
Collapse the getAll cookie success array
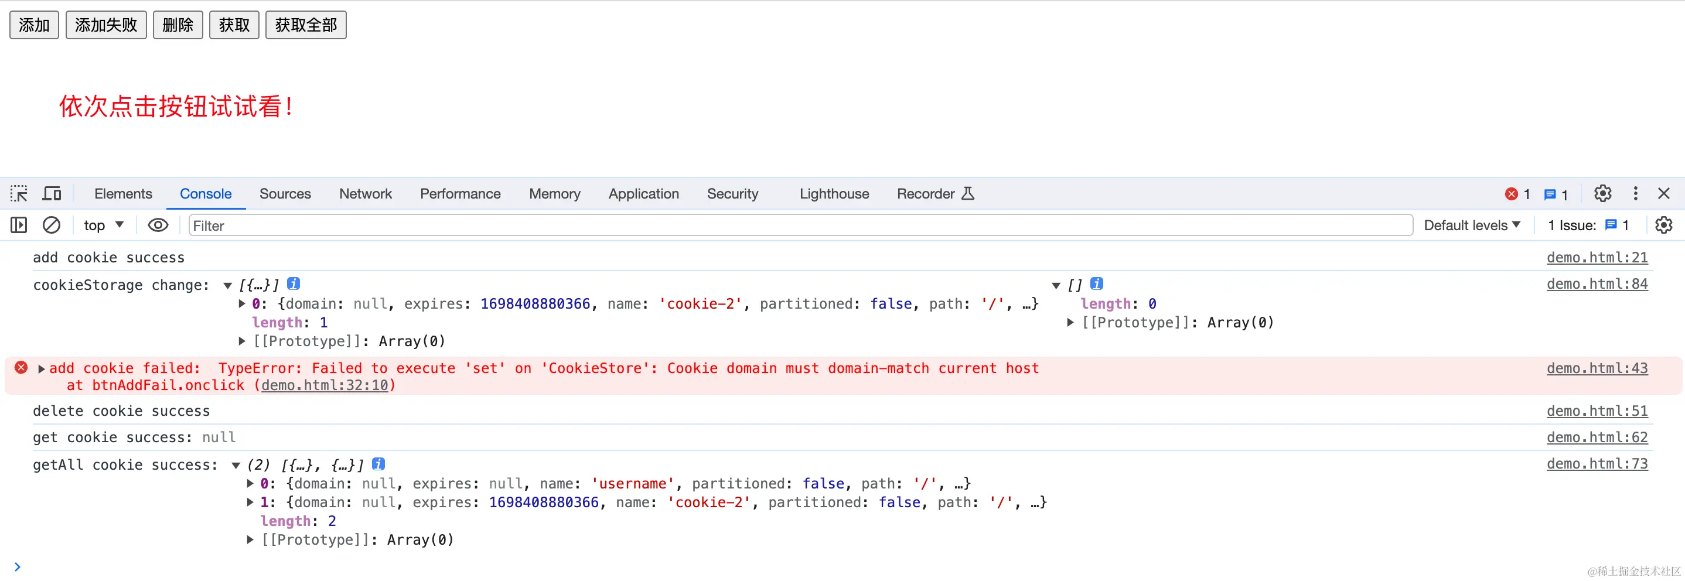click(x=236, y=465)
